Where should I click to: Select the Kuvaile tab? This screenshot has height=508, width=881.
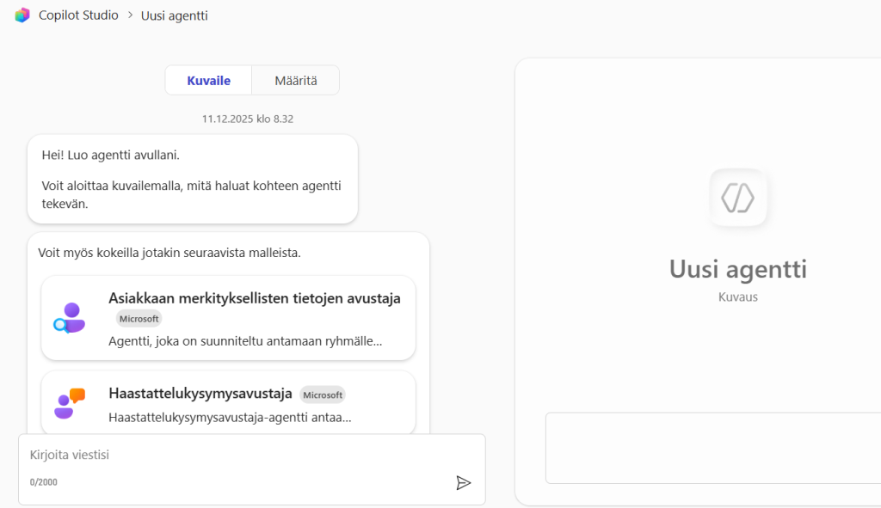coord(207,79)
